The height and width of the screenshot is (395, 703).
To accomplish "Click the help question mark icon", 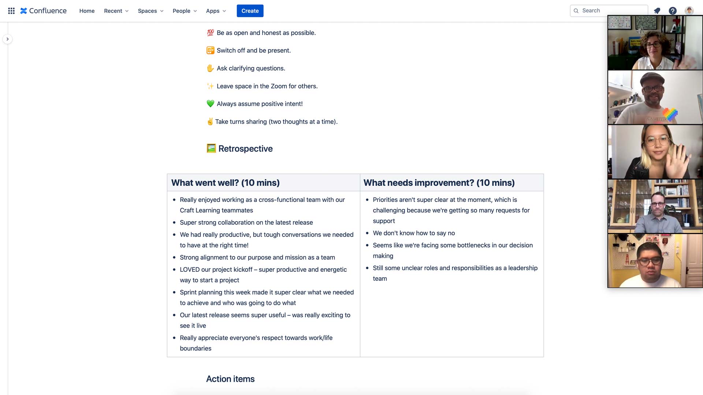I will (673, 11).
